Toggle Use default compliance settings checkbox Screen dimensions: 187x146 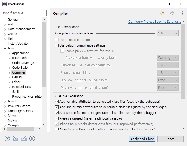[x=57, y=45]
